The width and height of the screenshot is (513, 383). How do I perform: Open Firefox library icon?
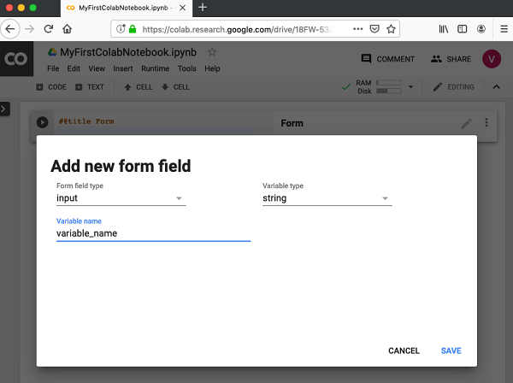pyautogui.click(x=443, y=29)
